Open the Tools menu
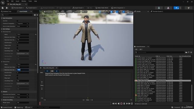The height and width of the screenshot is (109, 194). click(x=30, y=1)
